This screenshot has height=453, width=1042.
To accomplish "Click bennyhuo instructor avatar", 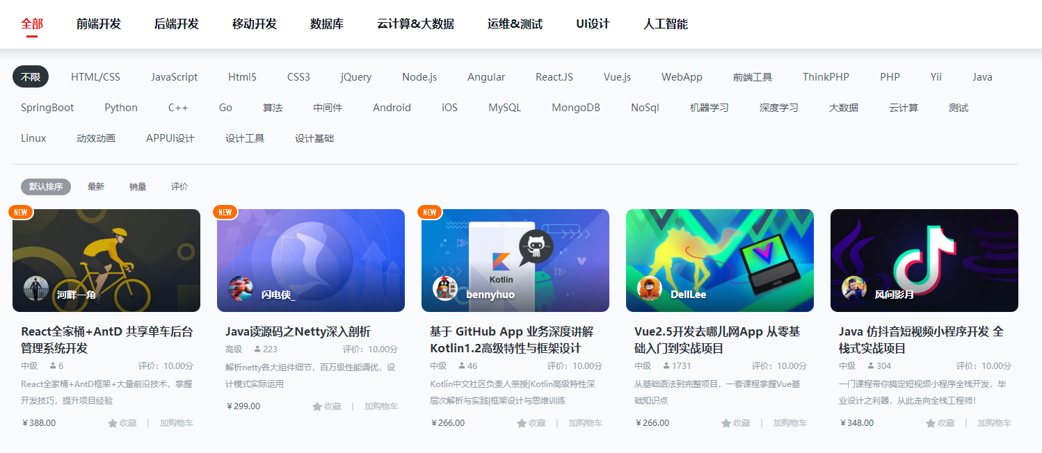I will 445,288.
